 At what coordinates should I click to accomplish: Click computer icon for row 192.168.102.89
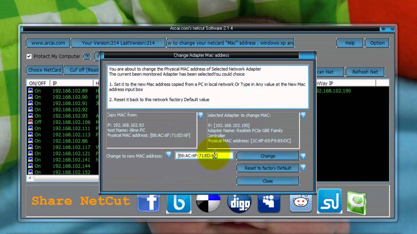pos(30,91)
